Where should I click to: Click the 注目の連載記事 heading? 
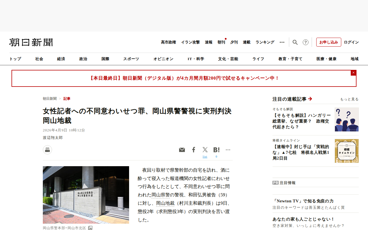point(290,99)
